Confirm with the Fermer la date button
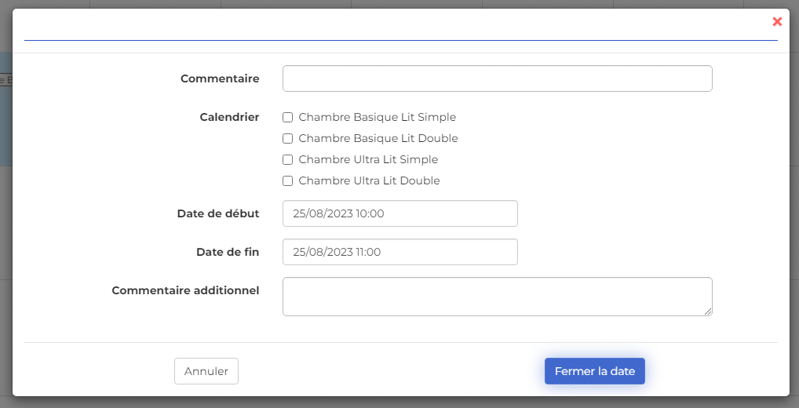The image size is (799, 408). click(x=595, y=371)
